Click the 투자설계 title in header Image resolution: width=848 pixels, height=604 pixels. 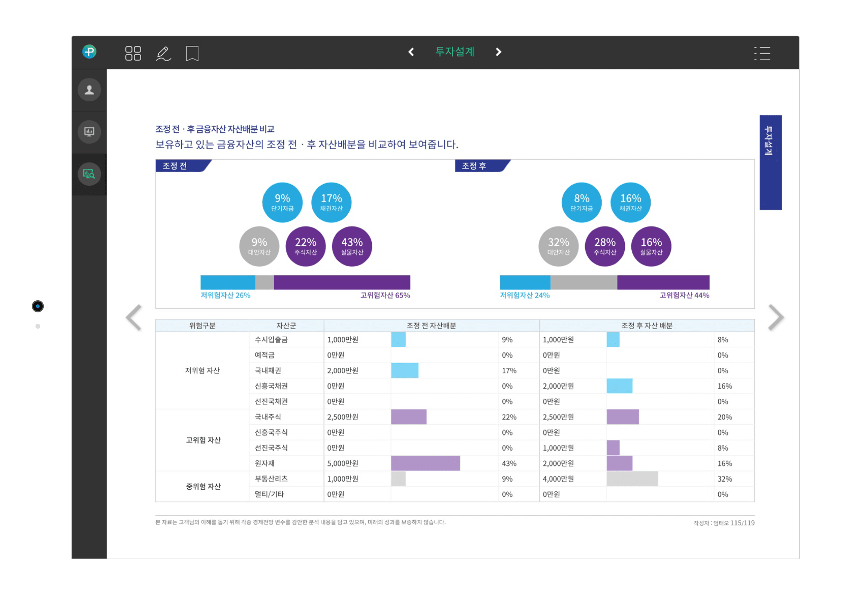pos(455,51)
